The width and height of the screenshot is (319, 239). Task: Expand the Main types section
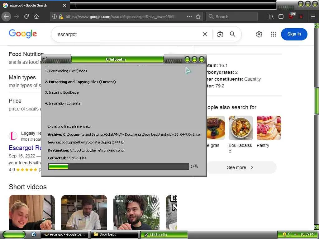25,81
